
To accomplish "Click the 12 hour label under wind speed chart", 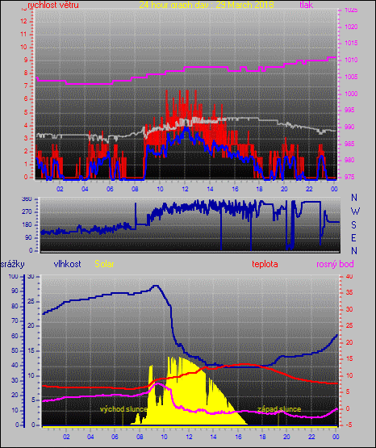I will tap(185, 189).
